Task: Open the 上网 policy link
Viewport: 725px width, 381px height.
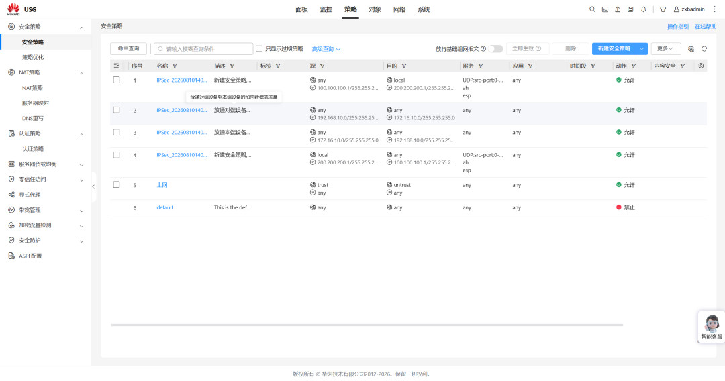Action: 162,185
